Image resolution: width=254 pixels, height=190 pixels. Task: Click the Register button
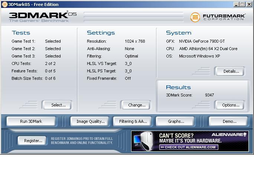tap(32, 141)
